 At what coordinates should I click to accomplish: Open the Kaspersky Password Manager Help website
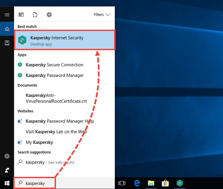(x=64, y=121)
